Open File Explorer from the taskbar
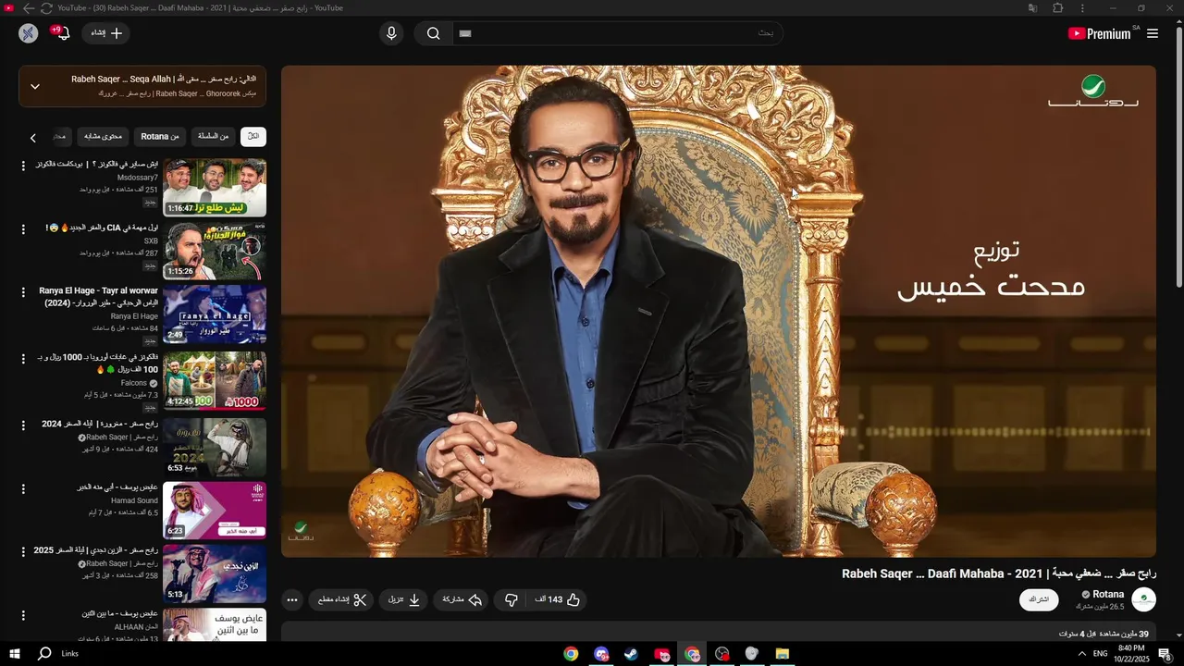 [782, 653]
